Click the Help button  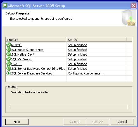click(17, 122)
